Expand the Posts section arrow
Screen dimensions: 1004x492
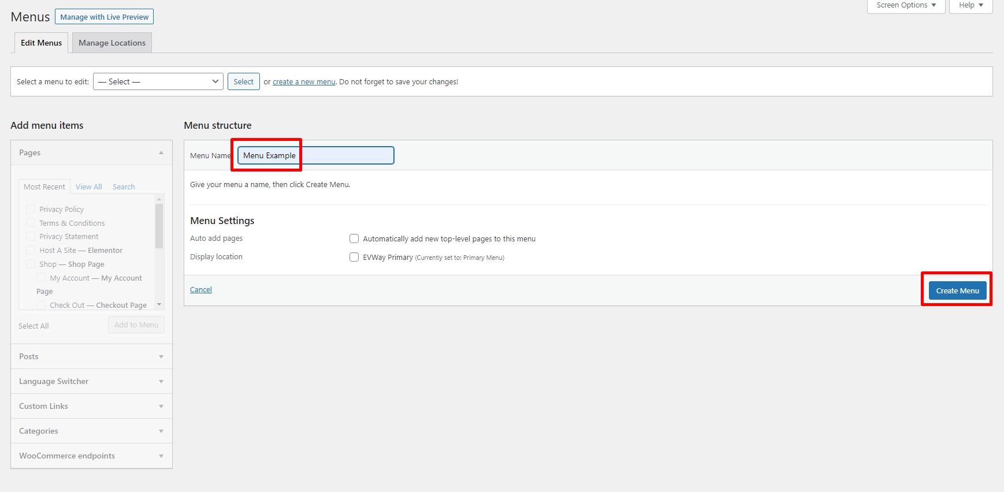(161, 357)
